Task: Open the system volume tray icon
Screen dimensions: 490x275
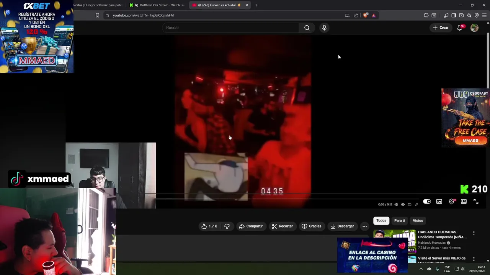Action: click(x=462, y=269)
